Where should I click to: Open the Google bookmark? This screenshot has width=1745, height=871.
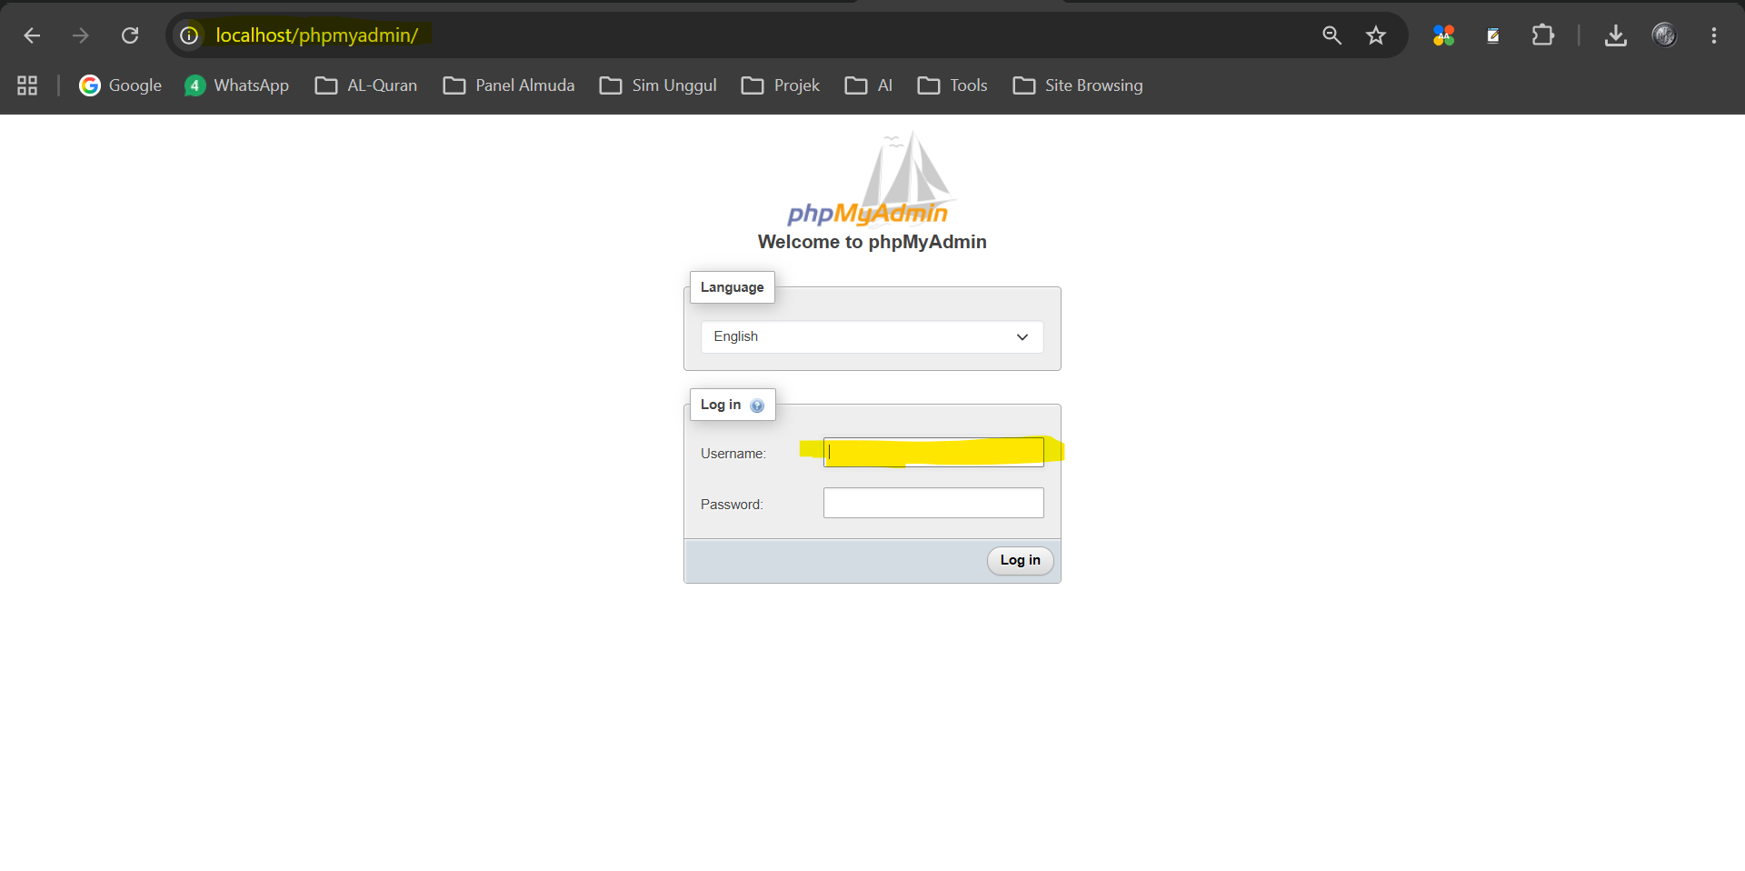[121, 85]
